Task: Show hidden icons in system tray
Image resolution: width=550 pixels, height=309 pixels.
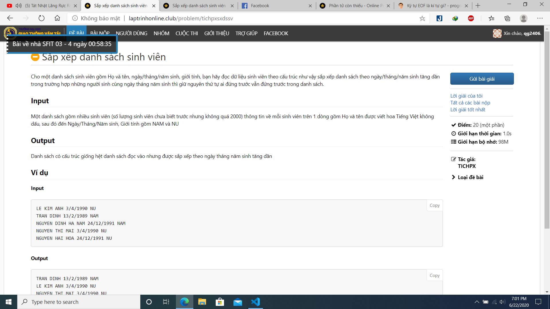Action: pyautogui.click(x=477, y=302)
